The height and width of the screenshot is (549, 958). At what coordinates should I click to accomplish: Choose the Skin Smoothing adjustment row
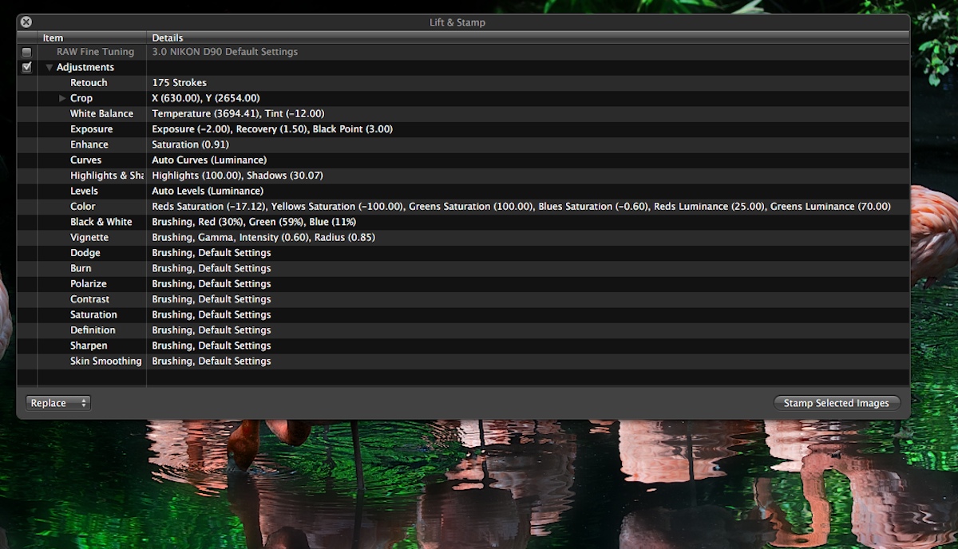click(x=105, y=361)
